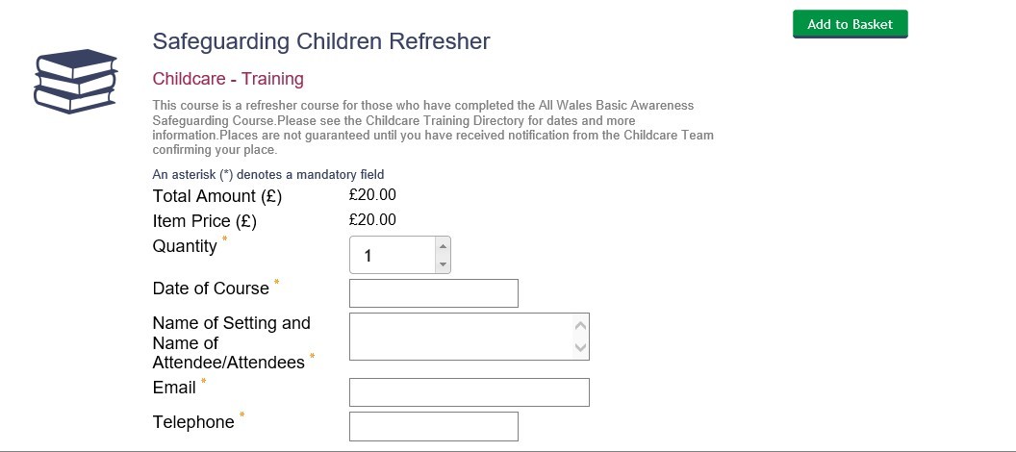The width and height of the screenshot is (1016, 452).
Task: Click the Email field label
Action: click(174, 389)
